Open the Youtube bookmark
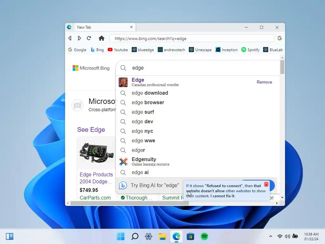 pos(118,50)
